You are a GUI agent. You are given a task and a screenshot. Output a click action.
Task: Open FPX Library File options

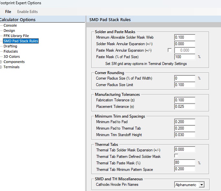click(x=16, y=36)
